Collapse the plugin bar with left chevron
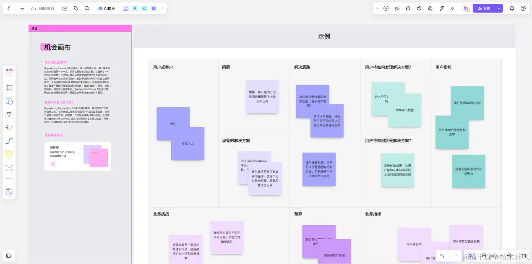This screenshot has width=532, height=264. pyautogui.click(x=162, y=8)
